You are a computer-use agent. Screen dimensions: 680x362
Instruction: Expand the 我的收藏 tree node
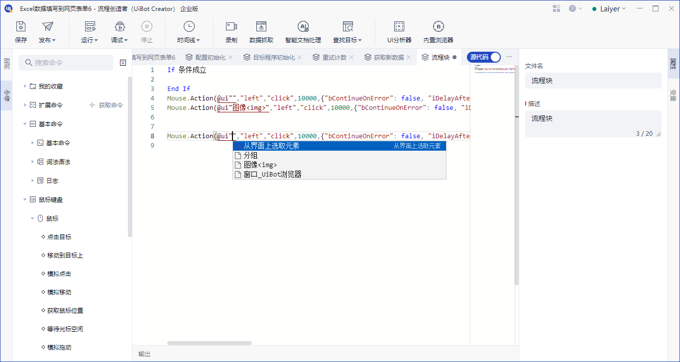click(x=25, y=87)
